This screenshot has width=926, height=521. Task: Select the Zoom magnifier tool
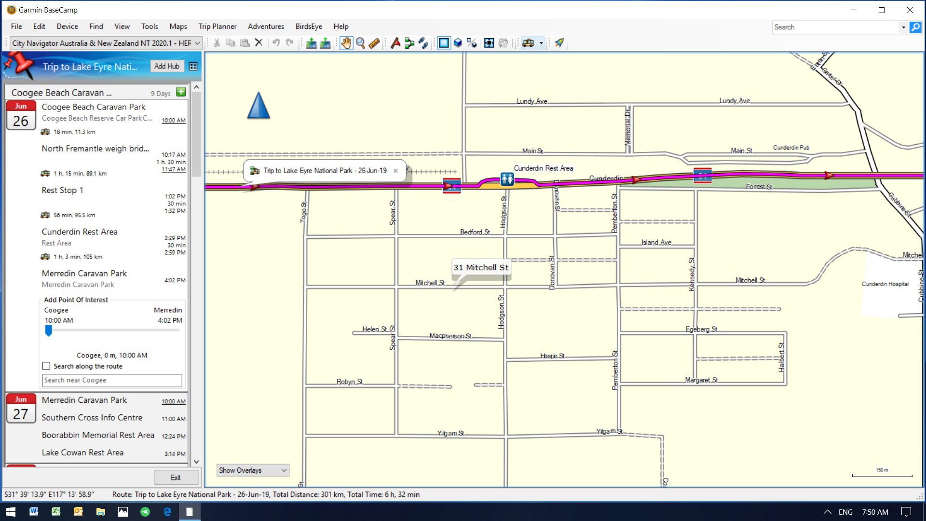pos(360,43)
